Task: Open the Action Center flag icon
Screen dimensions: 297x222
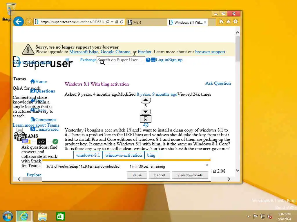Action: [256, 216]
